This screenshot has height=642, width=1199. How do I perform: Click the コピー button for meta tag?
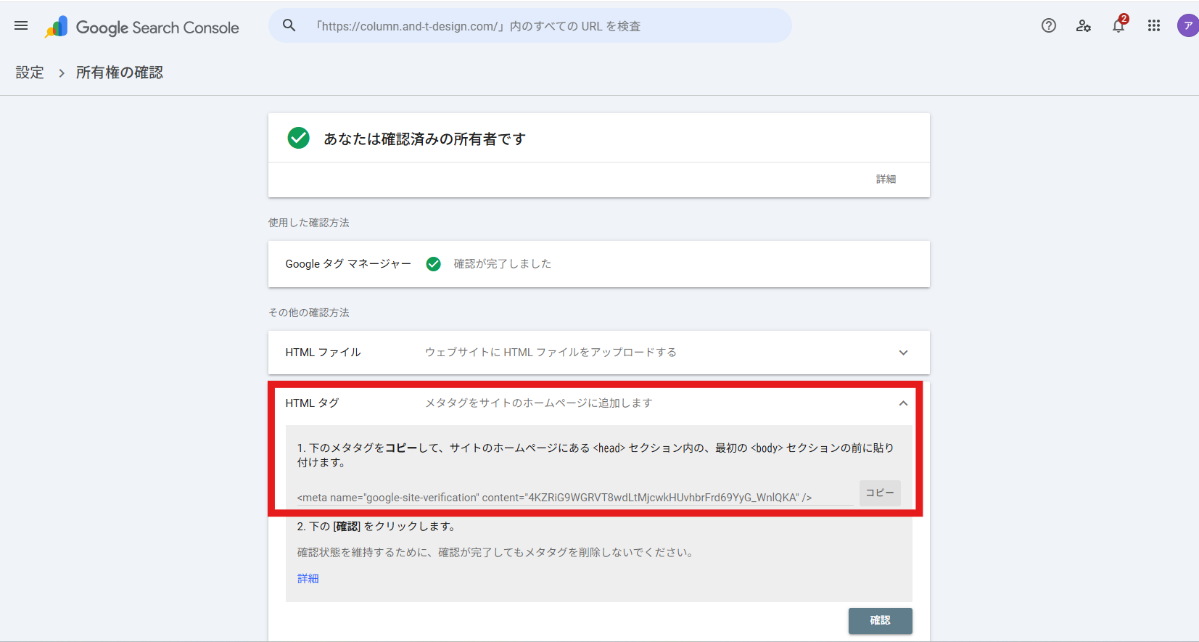(x=879, y=493)
